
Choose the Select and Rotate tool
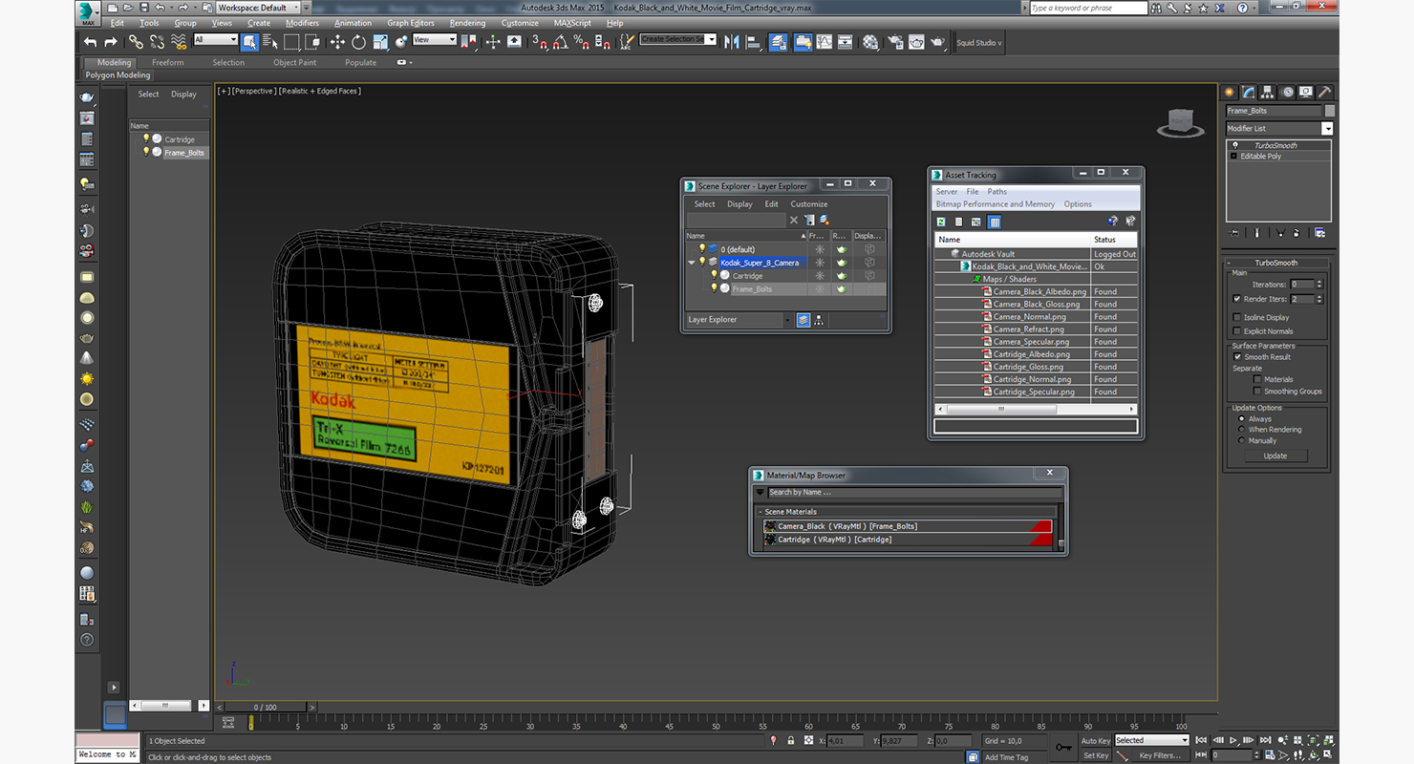[358, 42]
